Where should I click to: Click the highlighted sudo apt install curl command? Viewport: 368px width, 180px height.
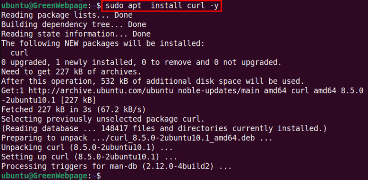pyautogui.click(x=161, y=6)
